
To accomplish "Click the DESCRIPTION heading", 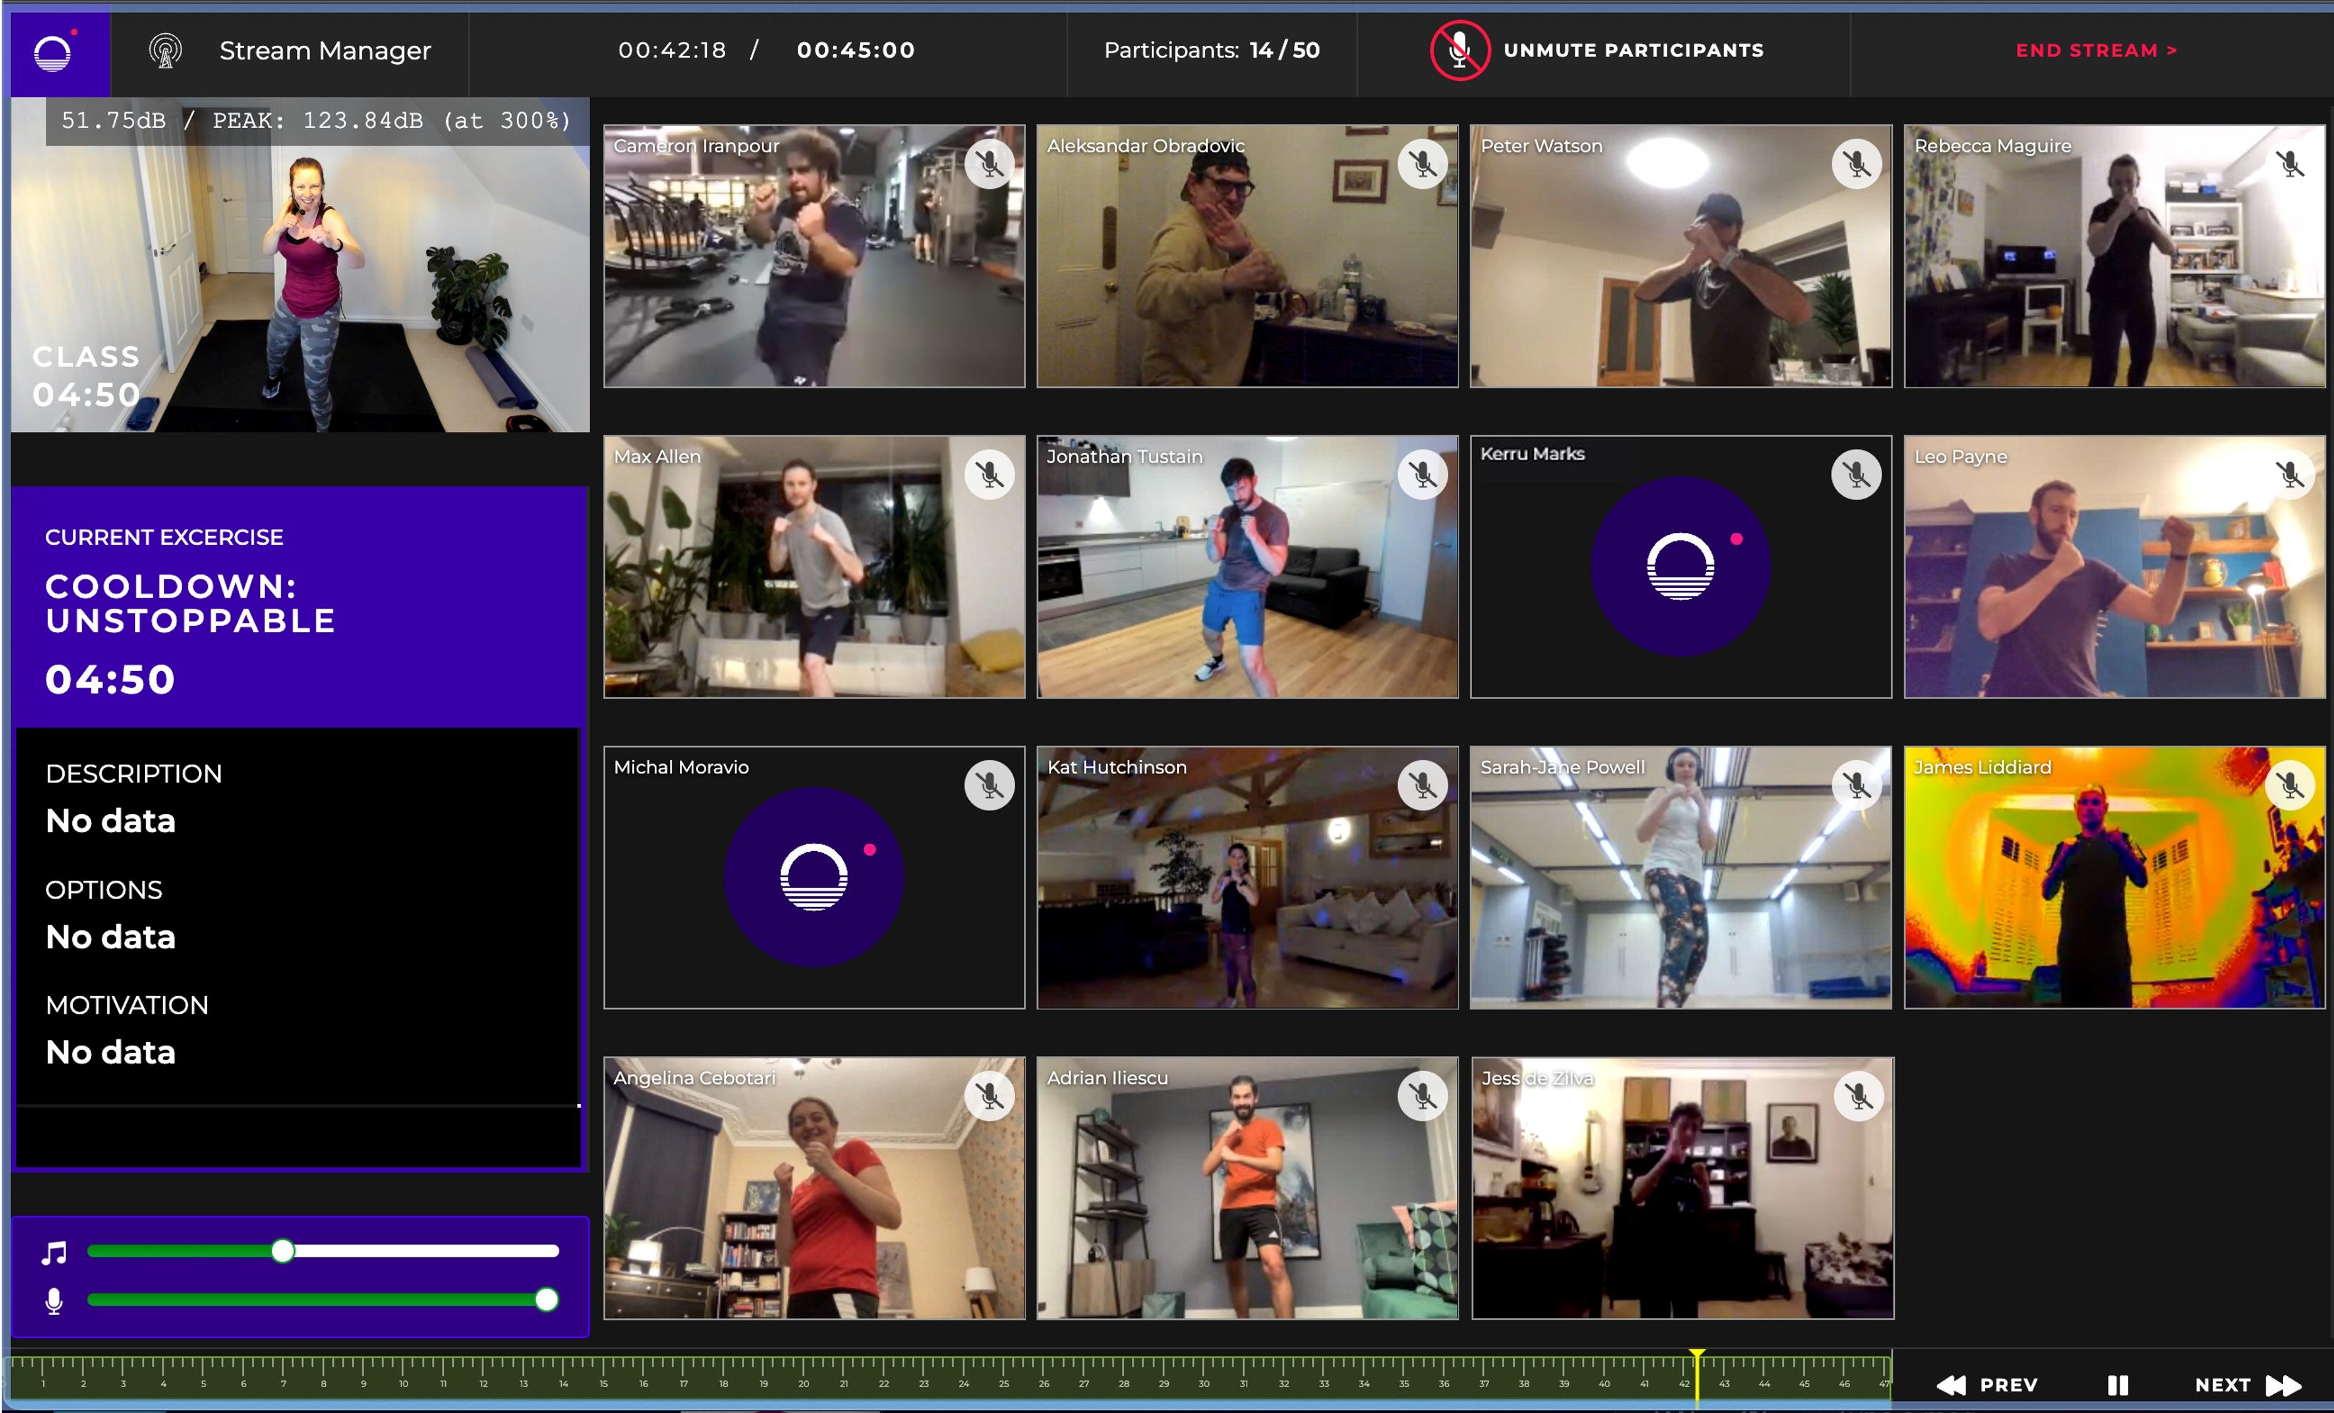I will tap(134, 774).
